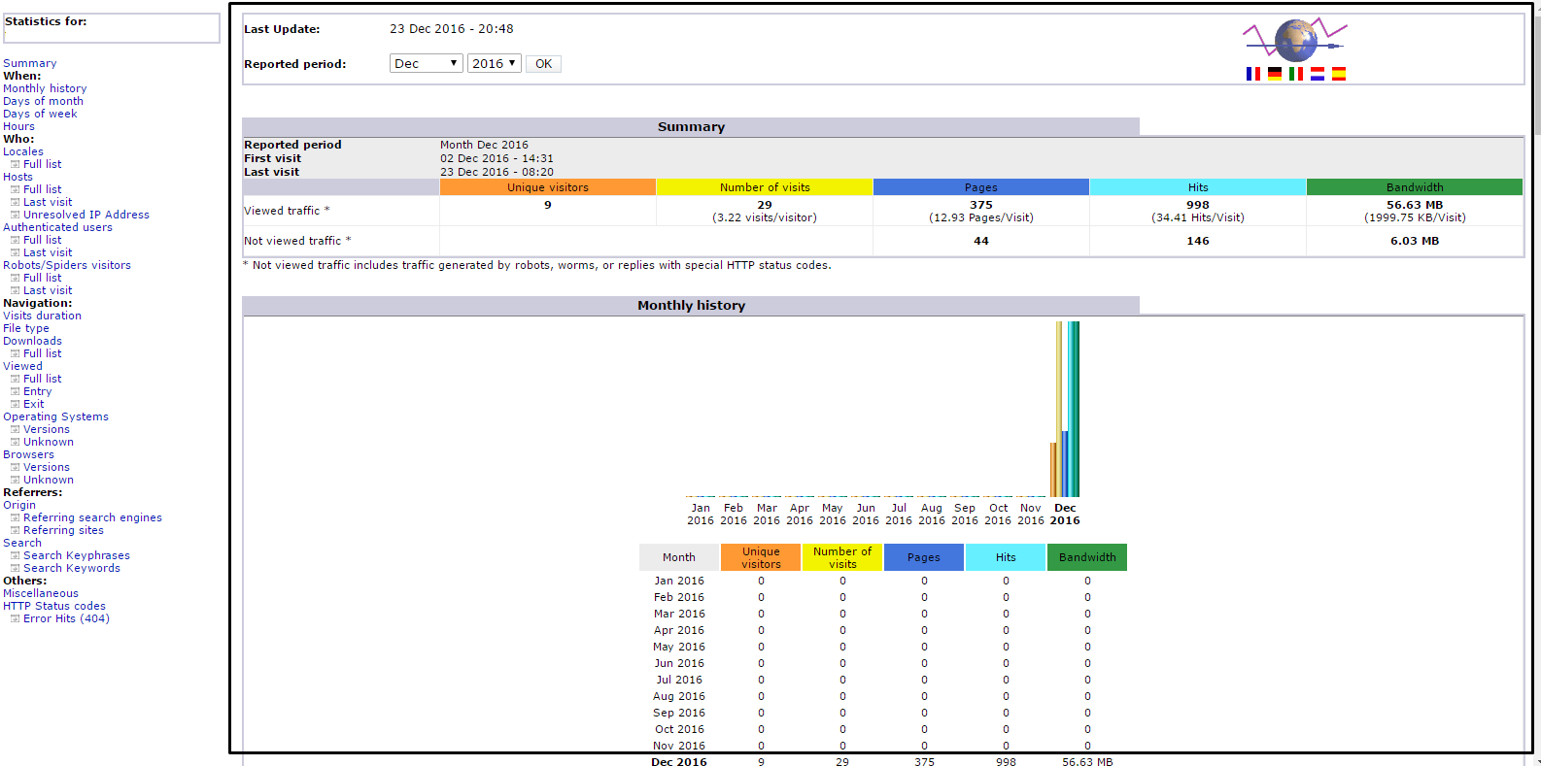Screen dimensions: 1541x766
Task: Click the German flag icon
Action: click(x=1274, y=74)
